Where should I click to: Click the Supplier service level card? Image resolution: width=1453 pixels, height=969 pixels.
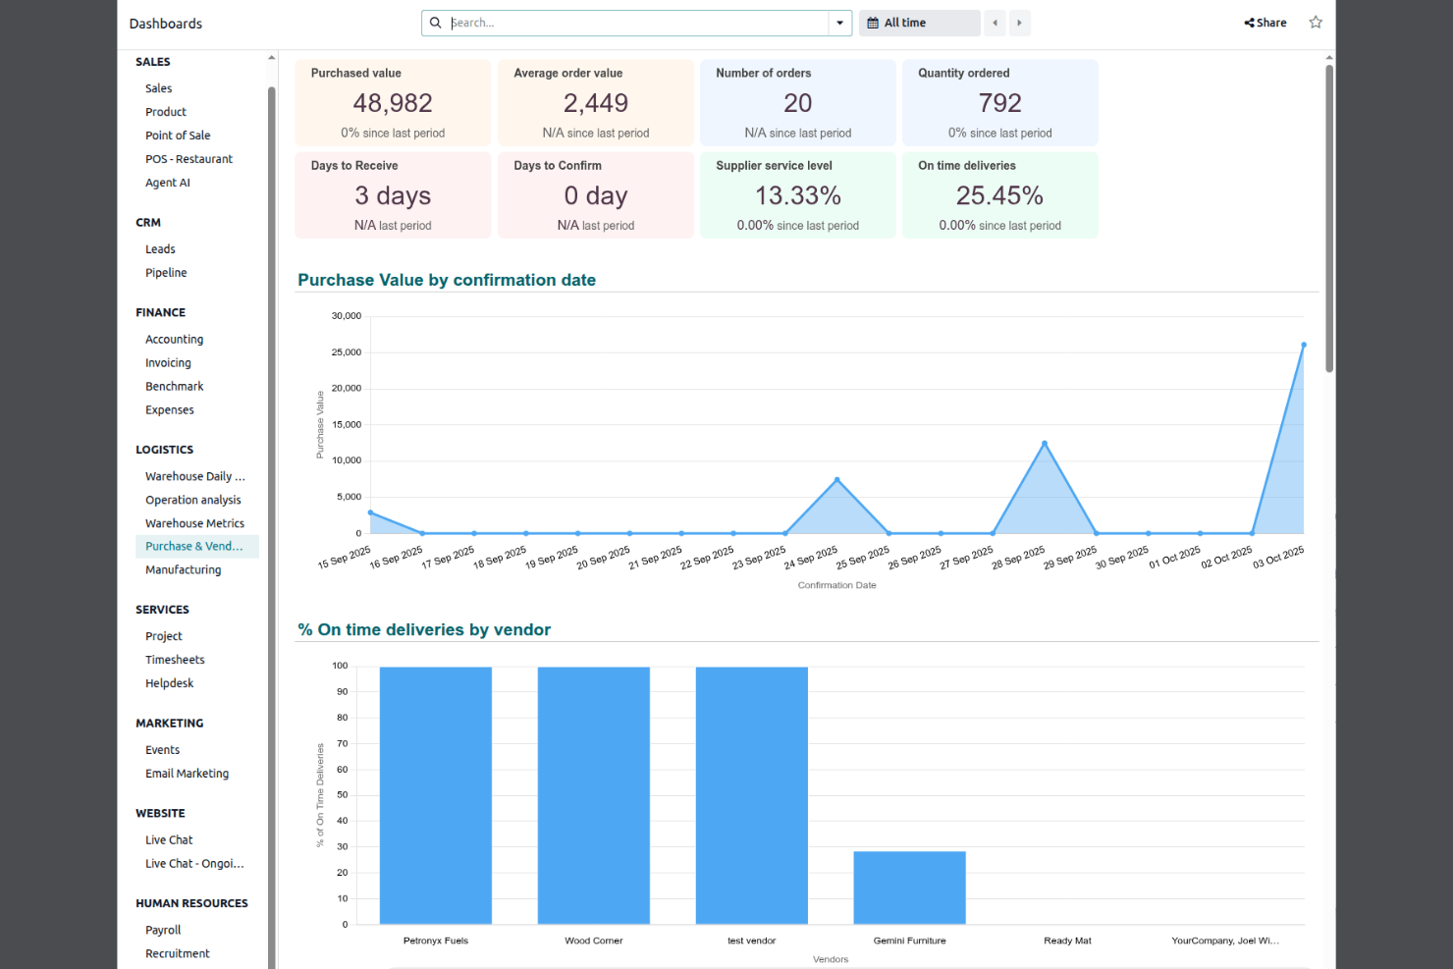click(x=798, y=194)
